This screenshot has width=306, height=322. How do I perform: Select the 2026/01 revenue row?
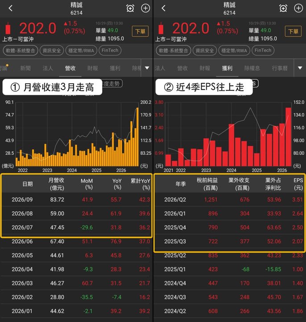tap(76, 311)
